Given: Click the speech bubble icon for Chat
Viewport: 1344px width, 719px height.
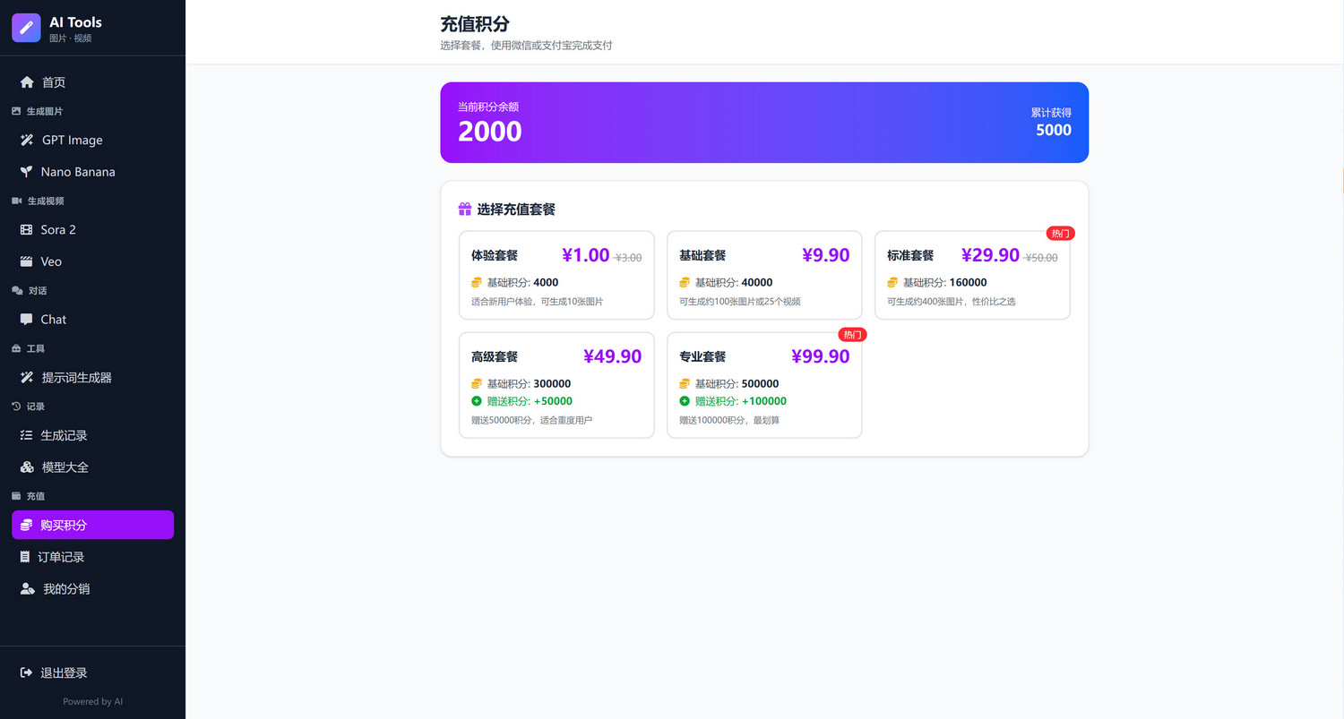Looking at the screenshot, I should click(27, 320).
